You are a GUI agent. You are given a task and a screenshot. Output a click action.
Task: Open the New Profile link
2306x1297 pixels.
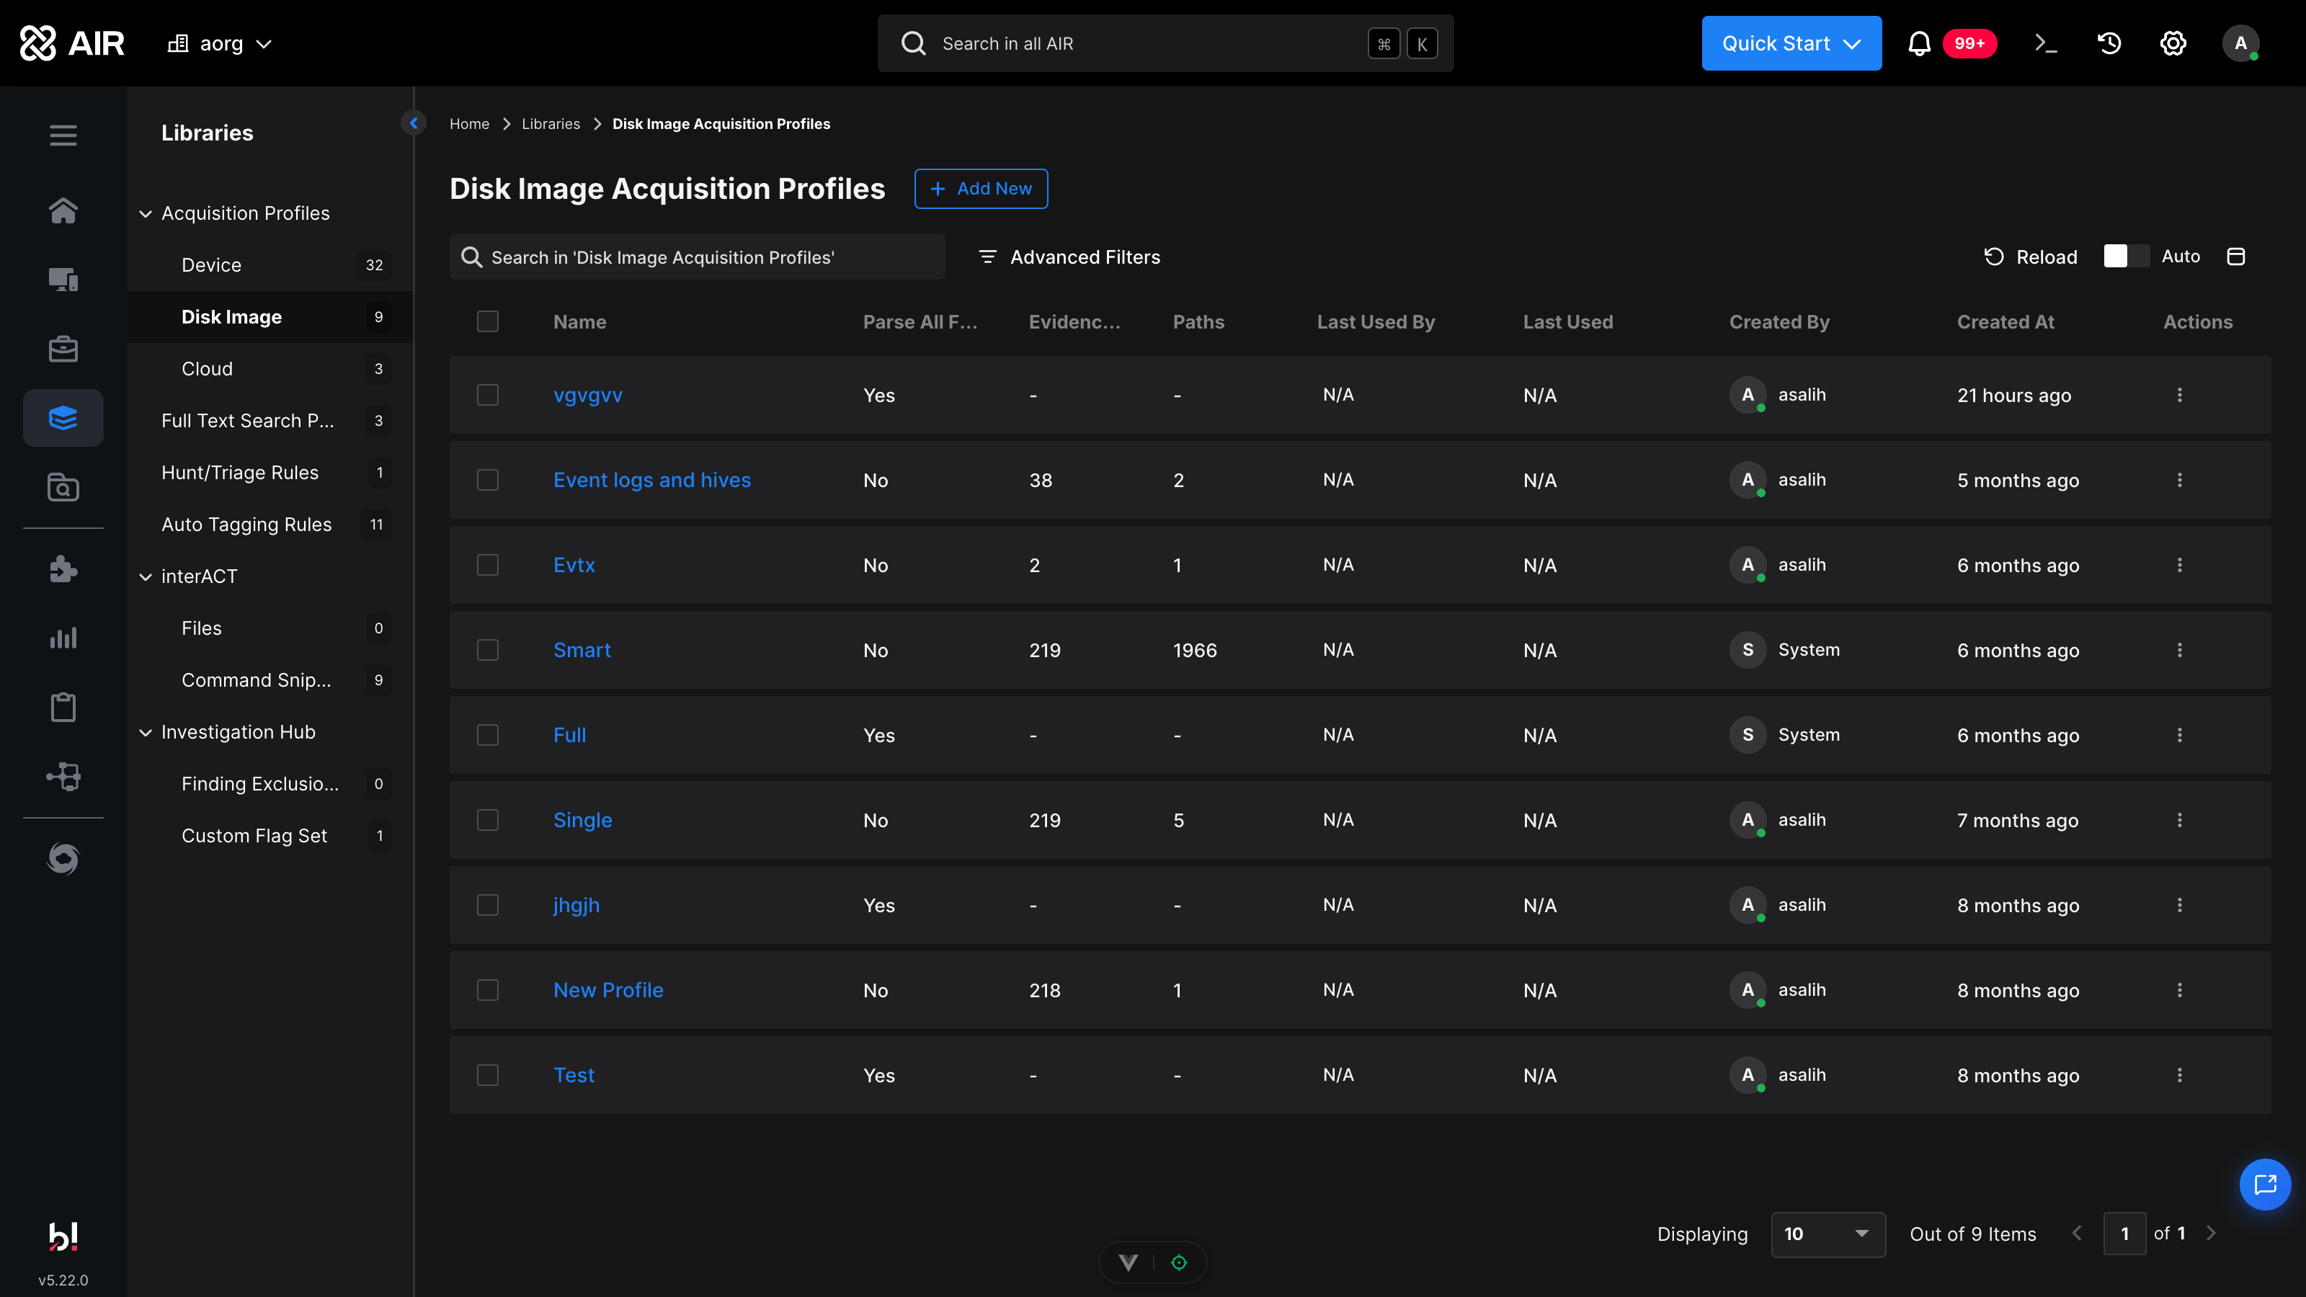[607, 990]
